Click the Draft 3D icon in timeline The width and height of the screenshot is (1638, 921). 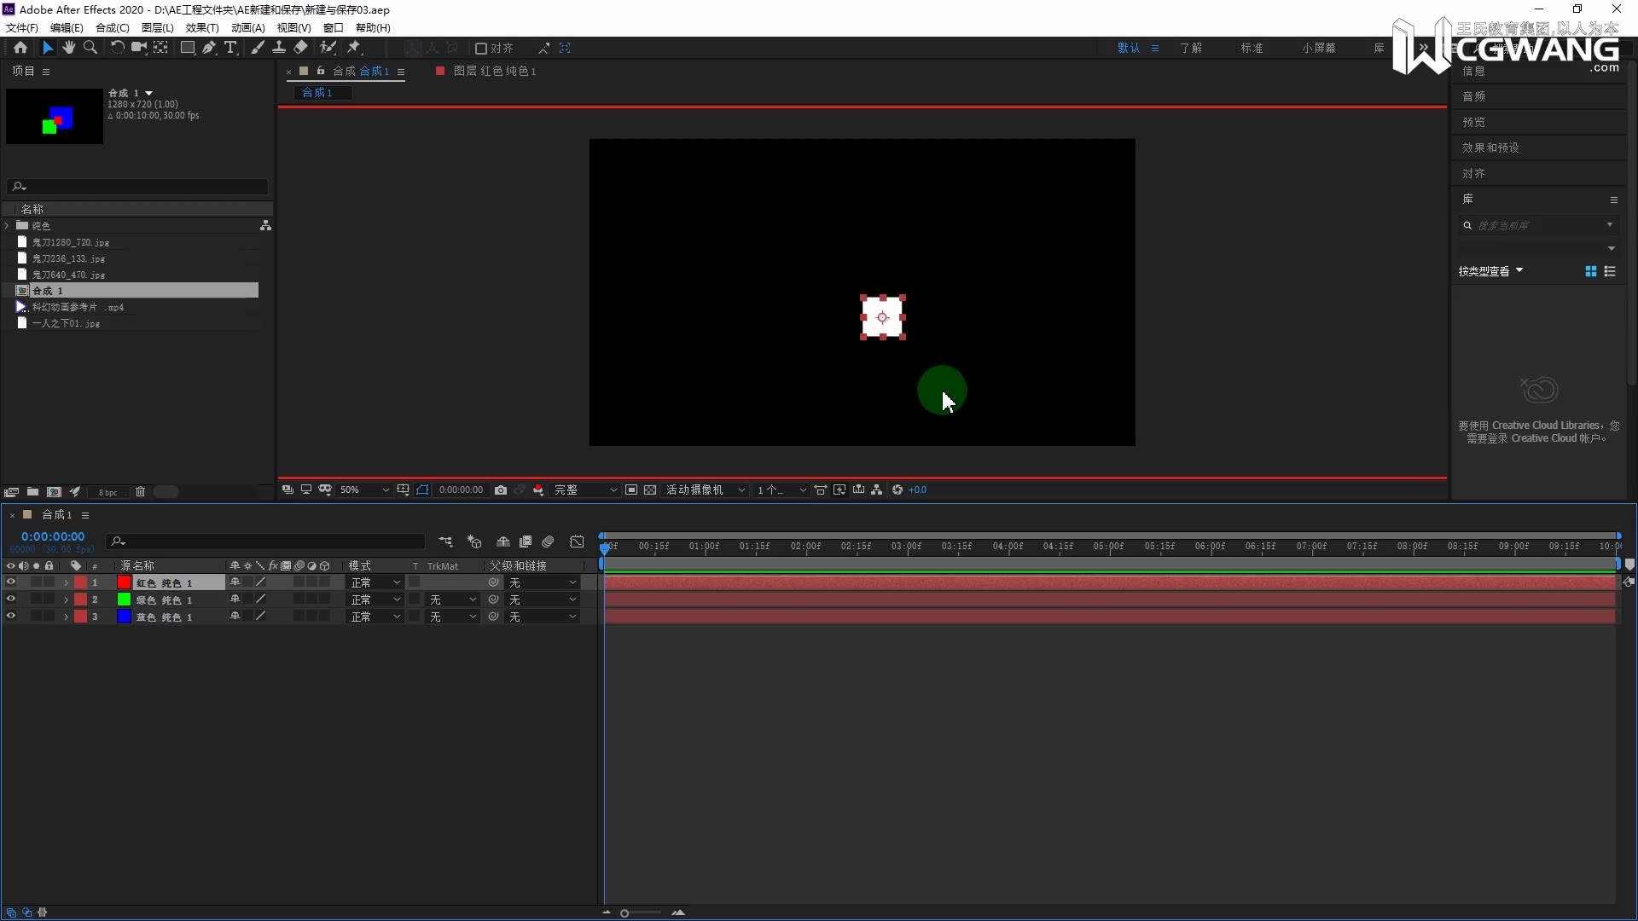pyautogui.click(x=474, y=542)
